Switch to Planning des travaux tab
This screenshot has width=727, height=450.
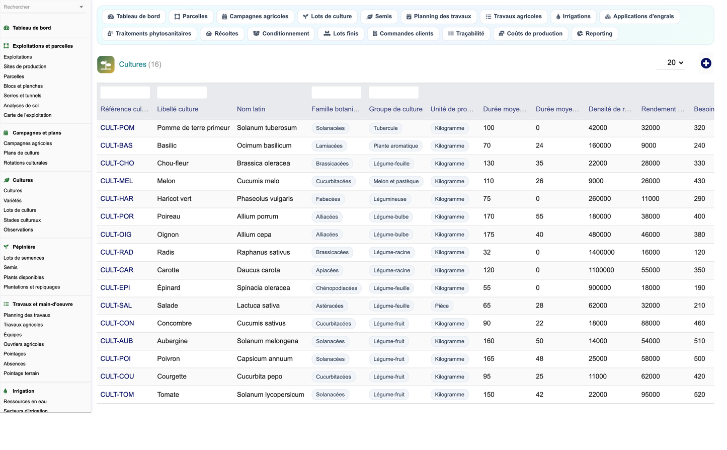439,17
